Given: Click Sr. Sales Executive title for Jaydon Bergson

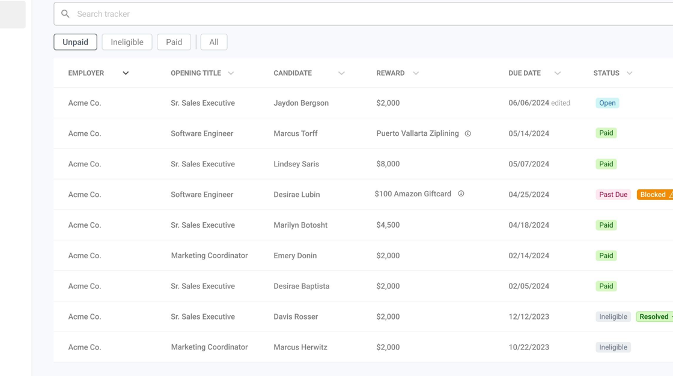Looking at the screenshot, I should (203, 103).
